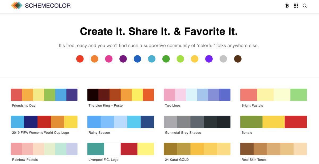Open the apps grid menu icon
Viewport: 319px width, 164px height.
pyautogui.click(x=296, y=6)
